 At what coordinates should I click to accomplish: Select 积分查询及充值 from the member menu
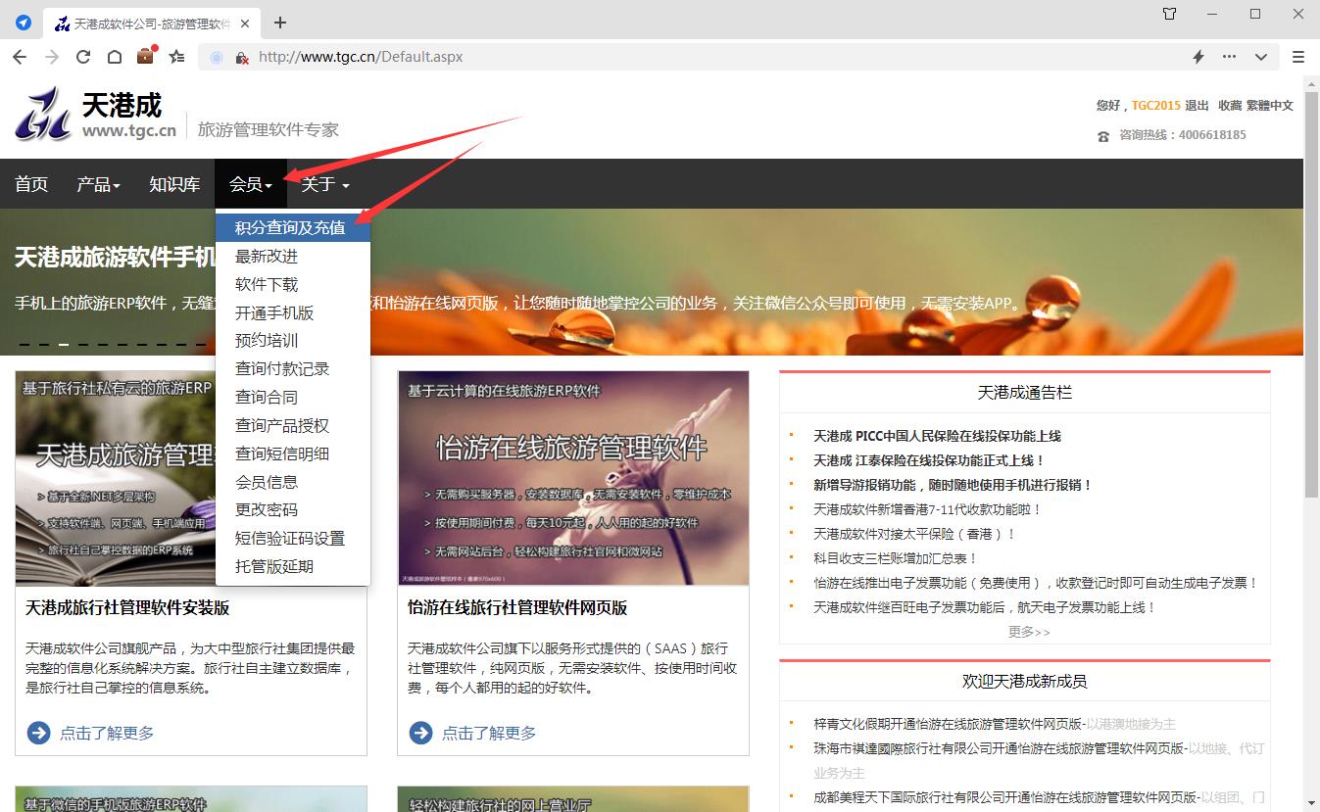coord(293,228)
